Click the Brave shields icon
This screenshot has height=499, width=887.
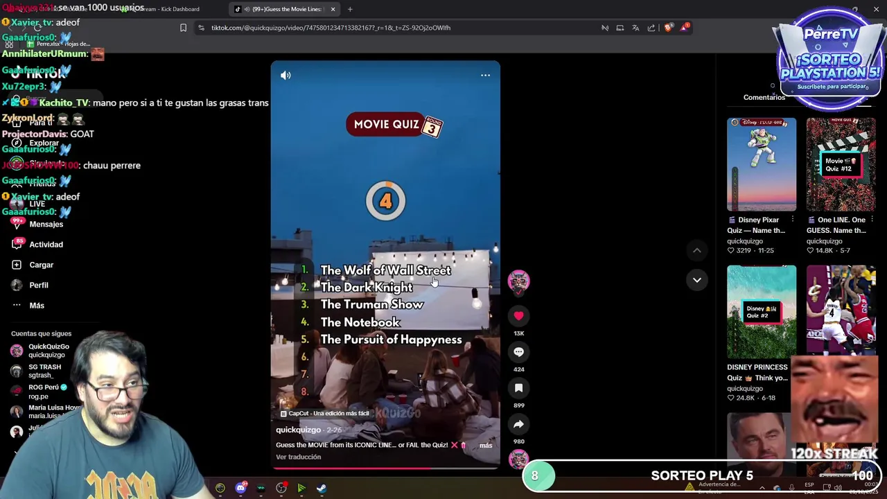coord(668,28)
